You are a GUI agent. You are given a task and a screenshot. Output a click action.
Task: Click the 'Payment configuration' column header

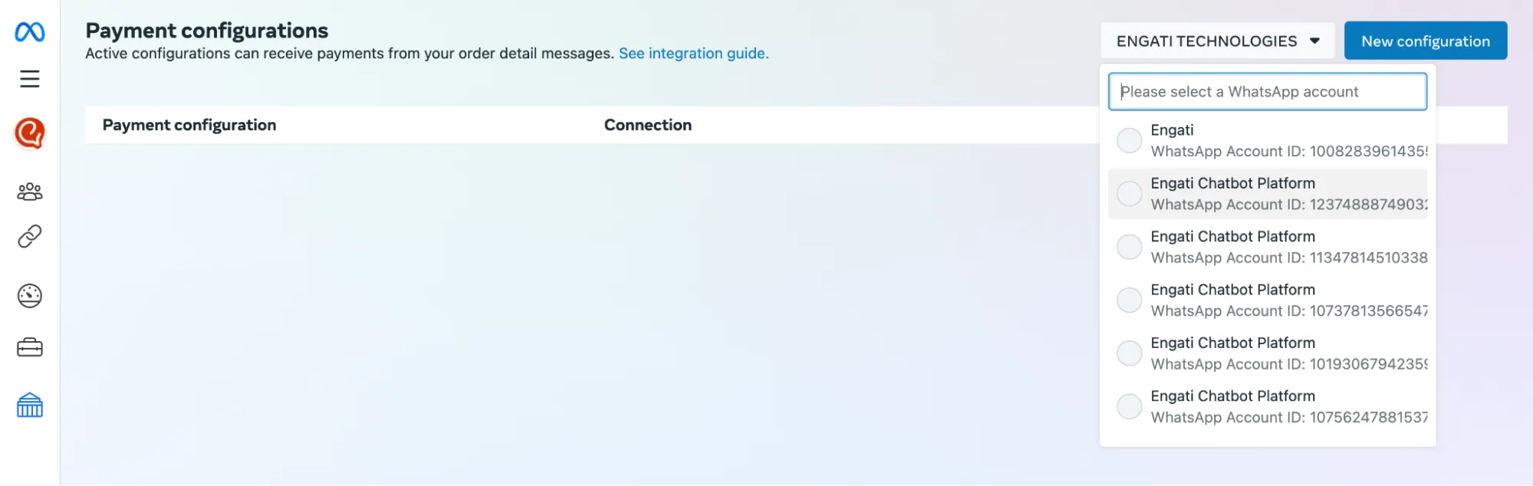click(189, 125)
